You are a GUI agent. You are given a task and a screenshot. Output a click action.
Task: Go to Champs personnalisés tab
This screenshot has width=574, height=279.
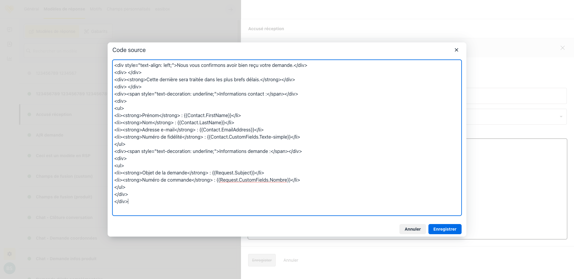128,9
